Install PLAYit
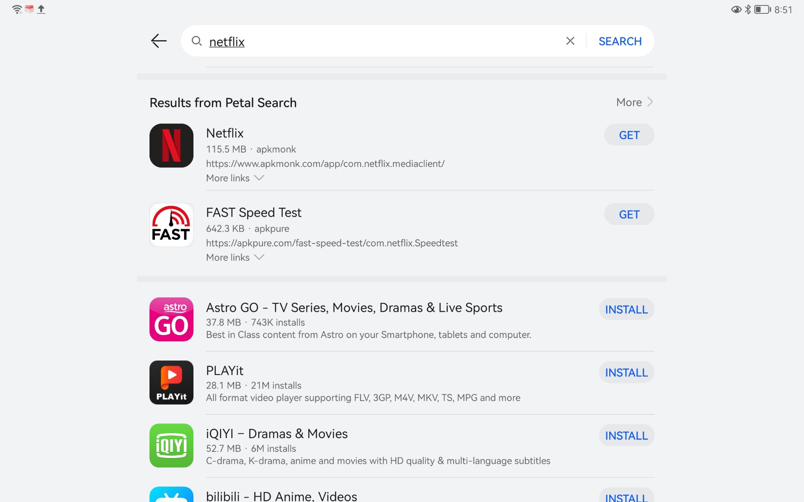The image size is (804, 502). (x=626, y=372)
